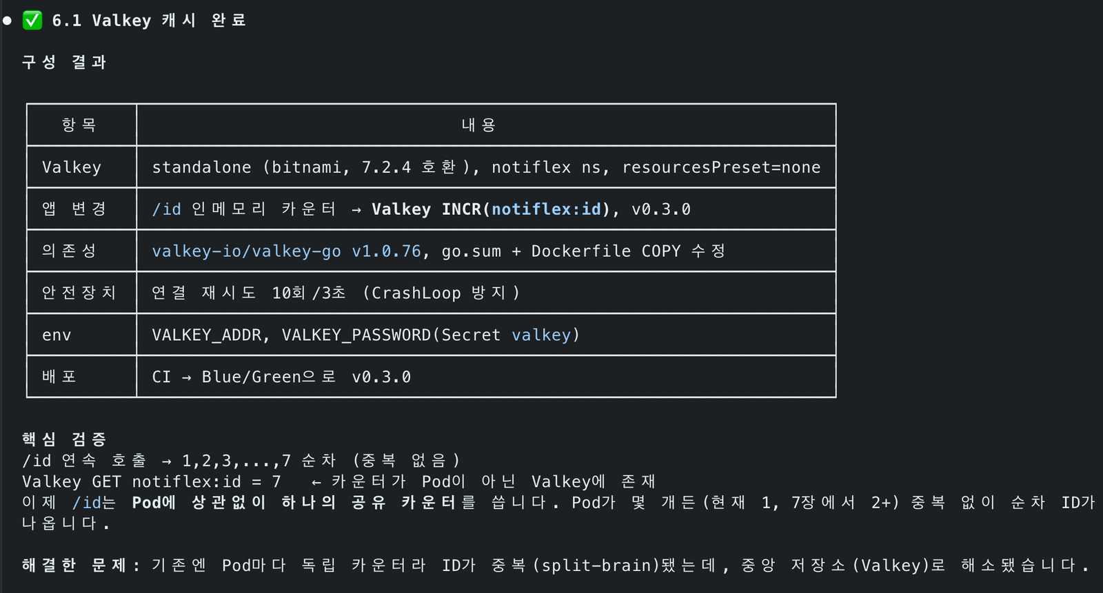Click the '해결한 문제:' bold label
The image size is (1103, 593).
point(81,566)
